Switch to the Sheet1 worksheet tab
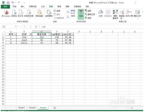 22,108
